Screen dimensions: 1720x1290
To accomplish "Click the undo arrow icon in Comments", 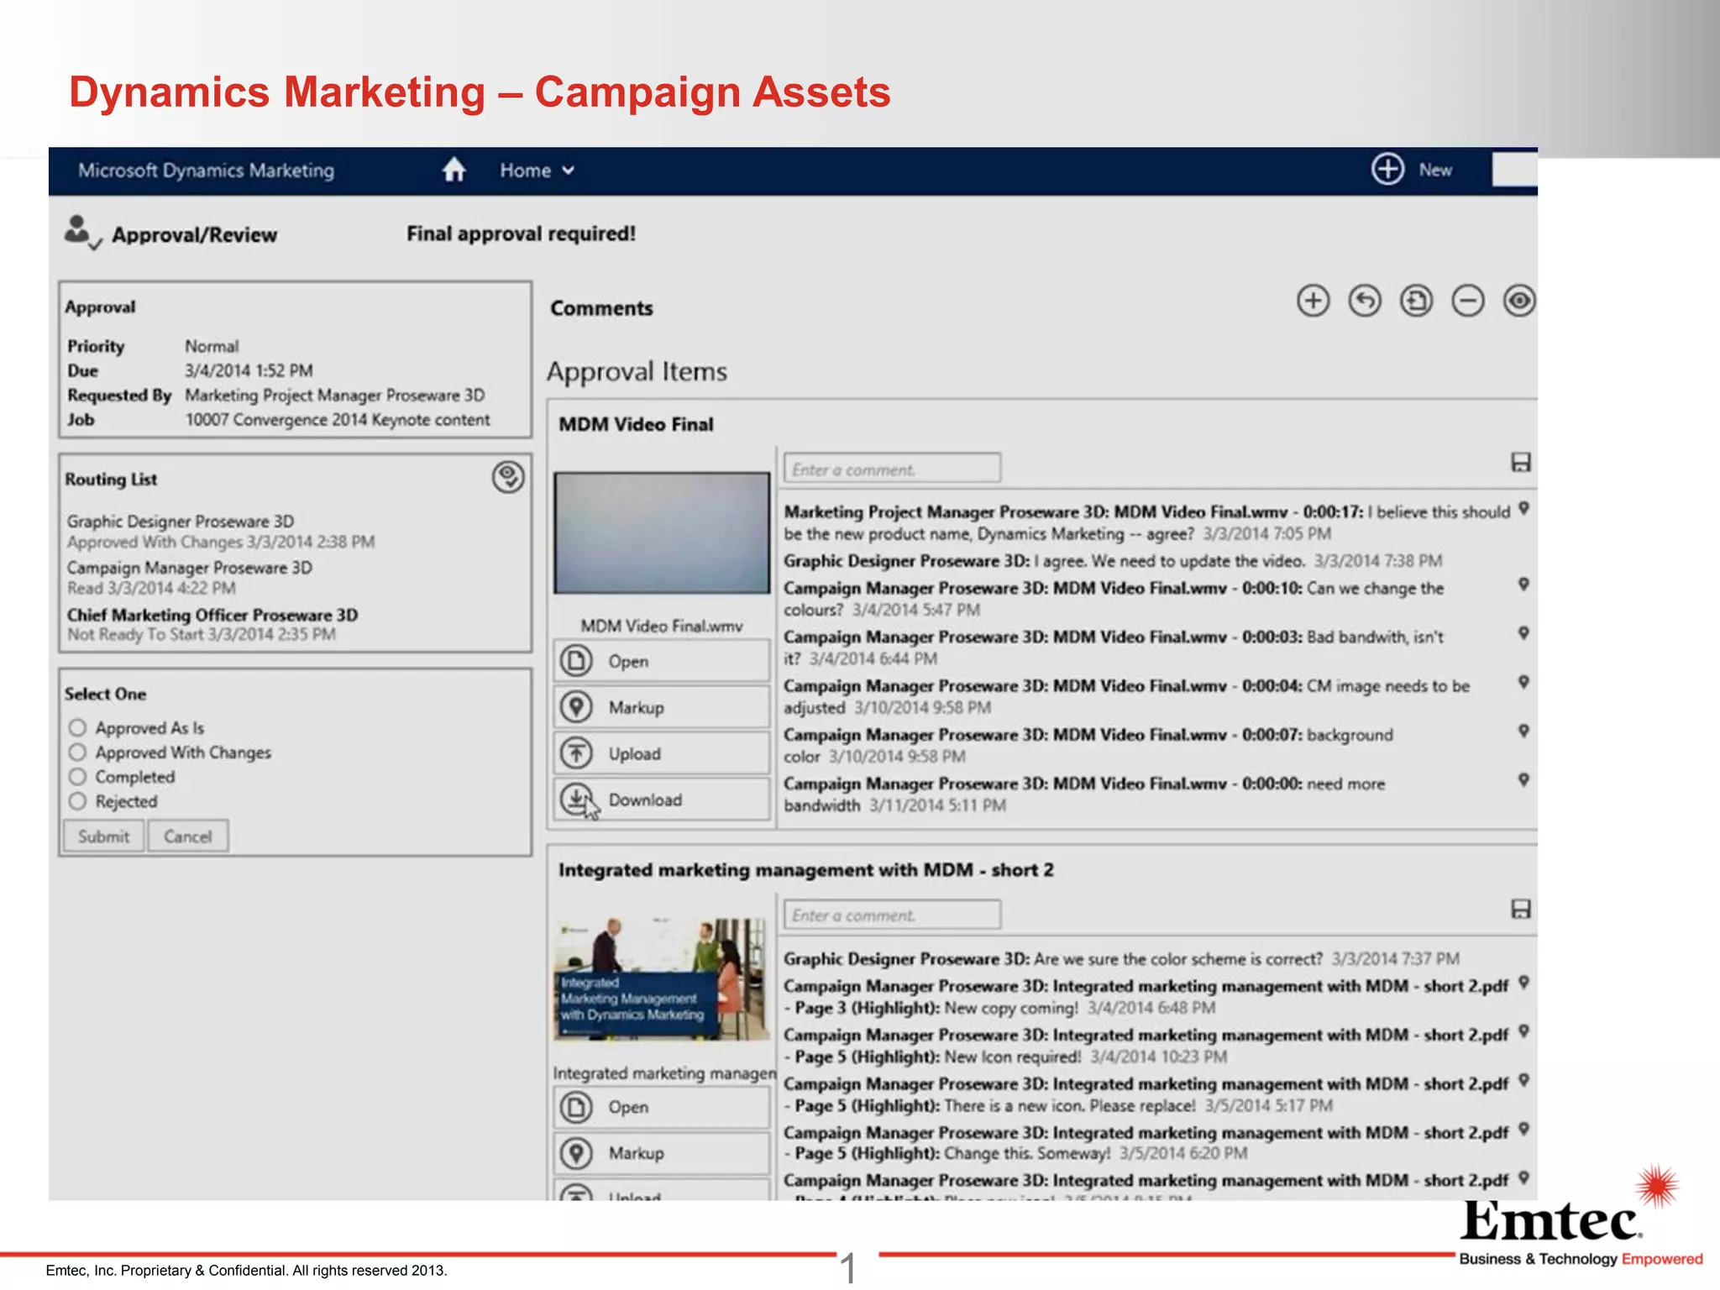I will [x=1365, y=301].
